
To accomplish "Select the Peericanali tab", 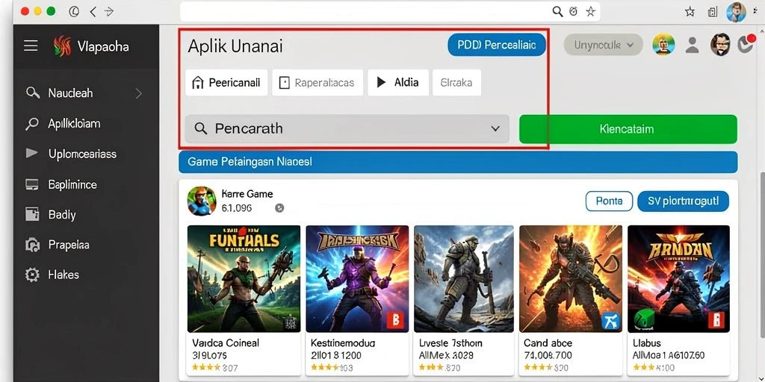I will 226,82.
